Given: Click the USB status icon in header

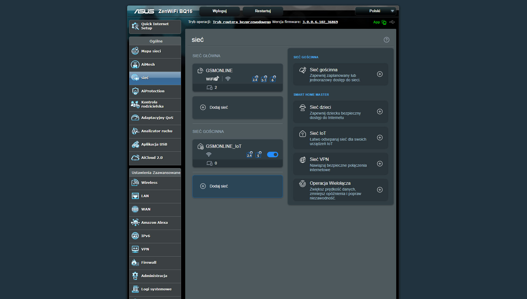Looking at the screenshot, I should coord(392,22).
